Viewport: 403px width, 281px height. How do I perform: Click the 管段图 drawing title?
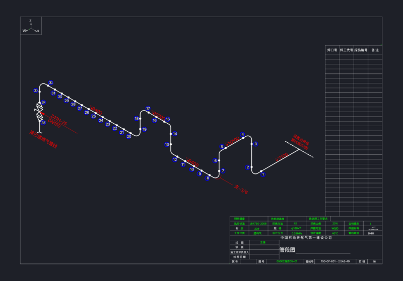pos(287,250)
